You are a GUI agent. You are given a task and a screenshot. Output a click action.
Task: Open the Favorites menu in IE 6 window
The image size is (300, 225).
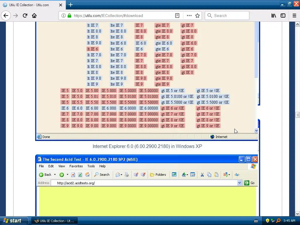pos(76,166)
